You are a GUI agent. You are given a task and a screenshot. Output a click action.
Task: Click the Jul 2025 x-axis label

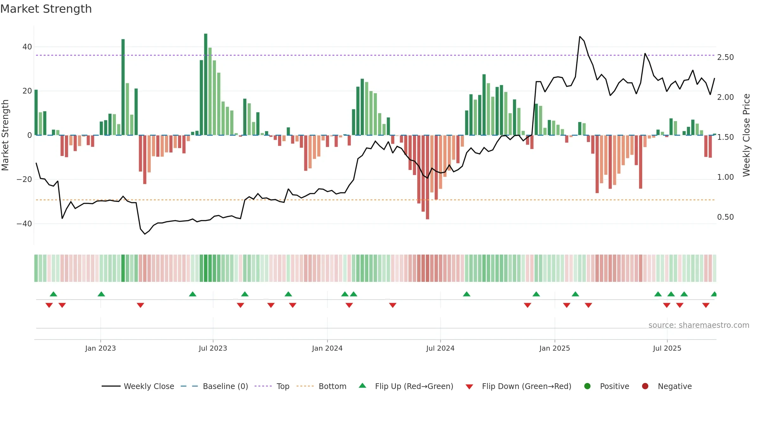tap(667, 348)
